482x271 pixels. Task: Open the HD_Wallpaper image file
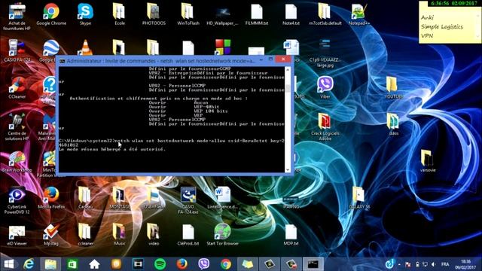(222, 14)
